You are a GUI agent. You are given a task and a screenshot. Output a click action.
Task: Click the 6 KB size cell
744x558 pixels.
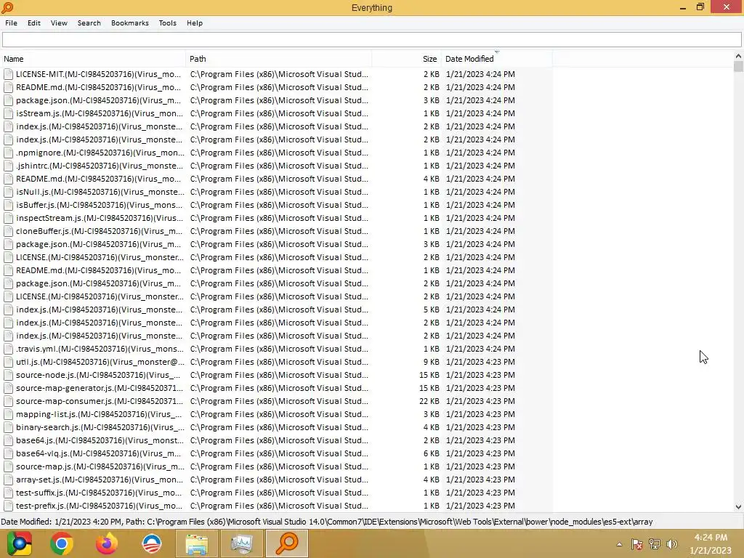pos(432,453)
